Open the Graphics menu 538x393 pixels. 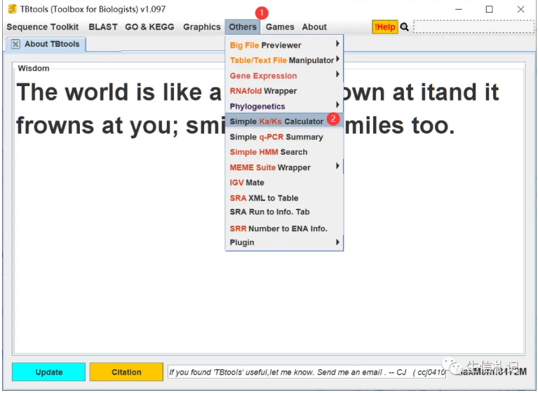202,27
